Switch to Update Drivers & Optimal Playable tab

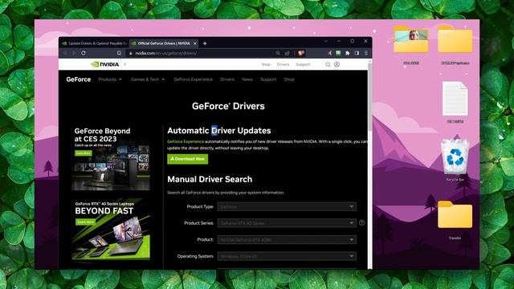click(x=94, y=43)
